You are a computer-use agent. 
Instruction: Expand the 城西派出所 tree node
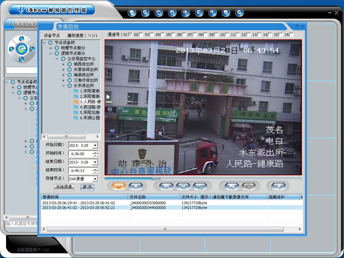click(x=63, y=64)
